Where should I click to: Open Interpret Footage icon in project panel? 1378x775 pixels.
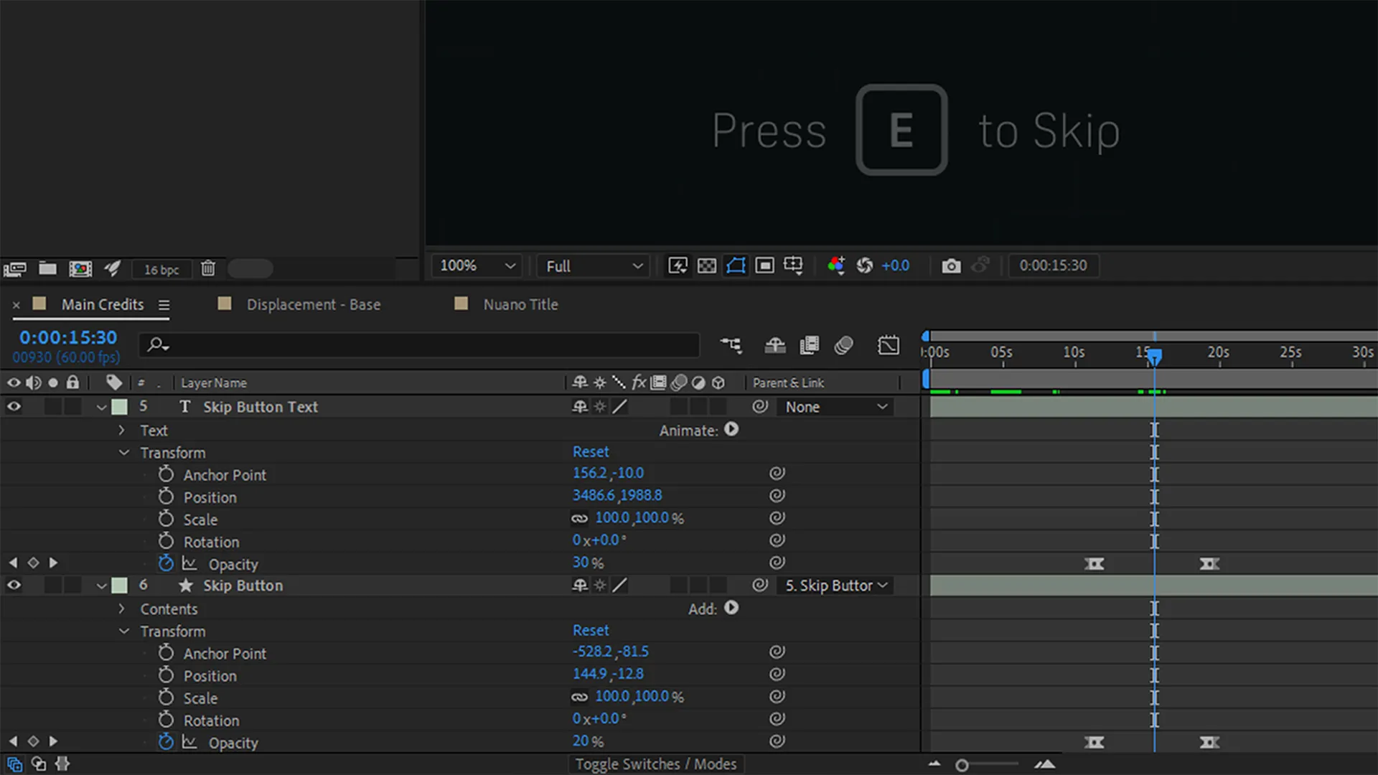(x=15, y=268)
